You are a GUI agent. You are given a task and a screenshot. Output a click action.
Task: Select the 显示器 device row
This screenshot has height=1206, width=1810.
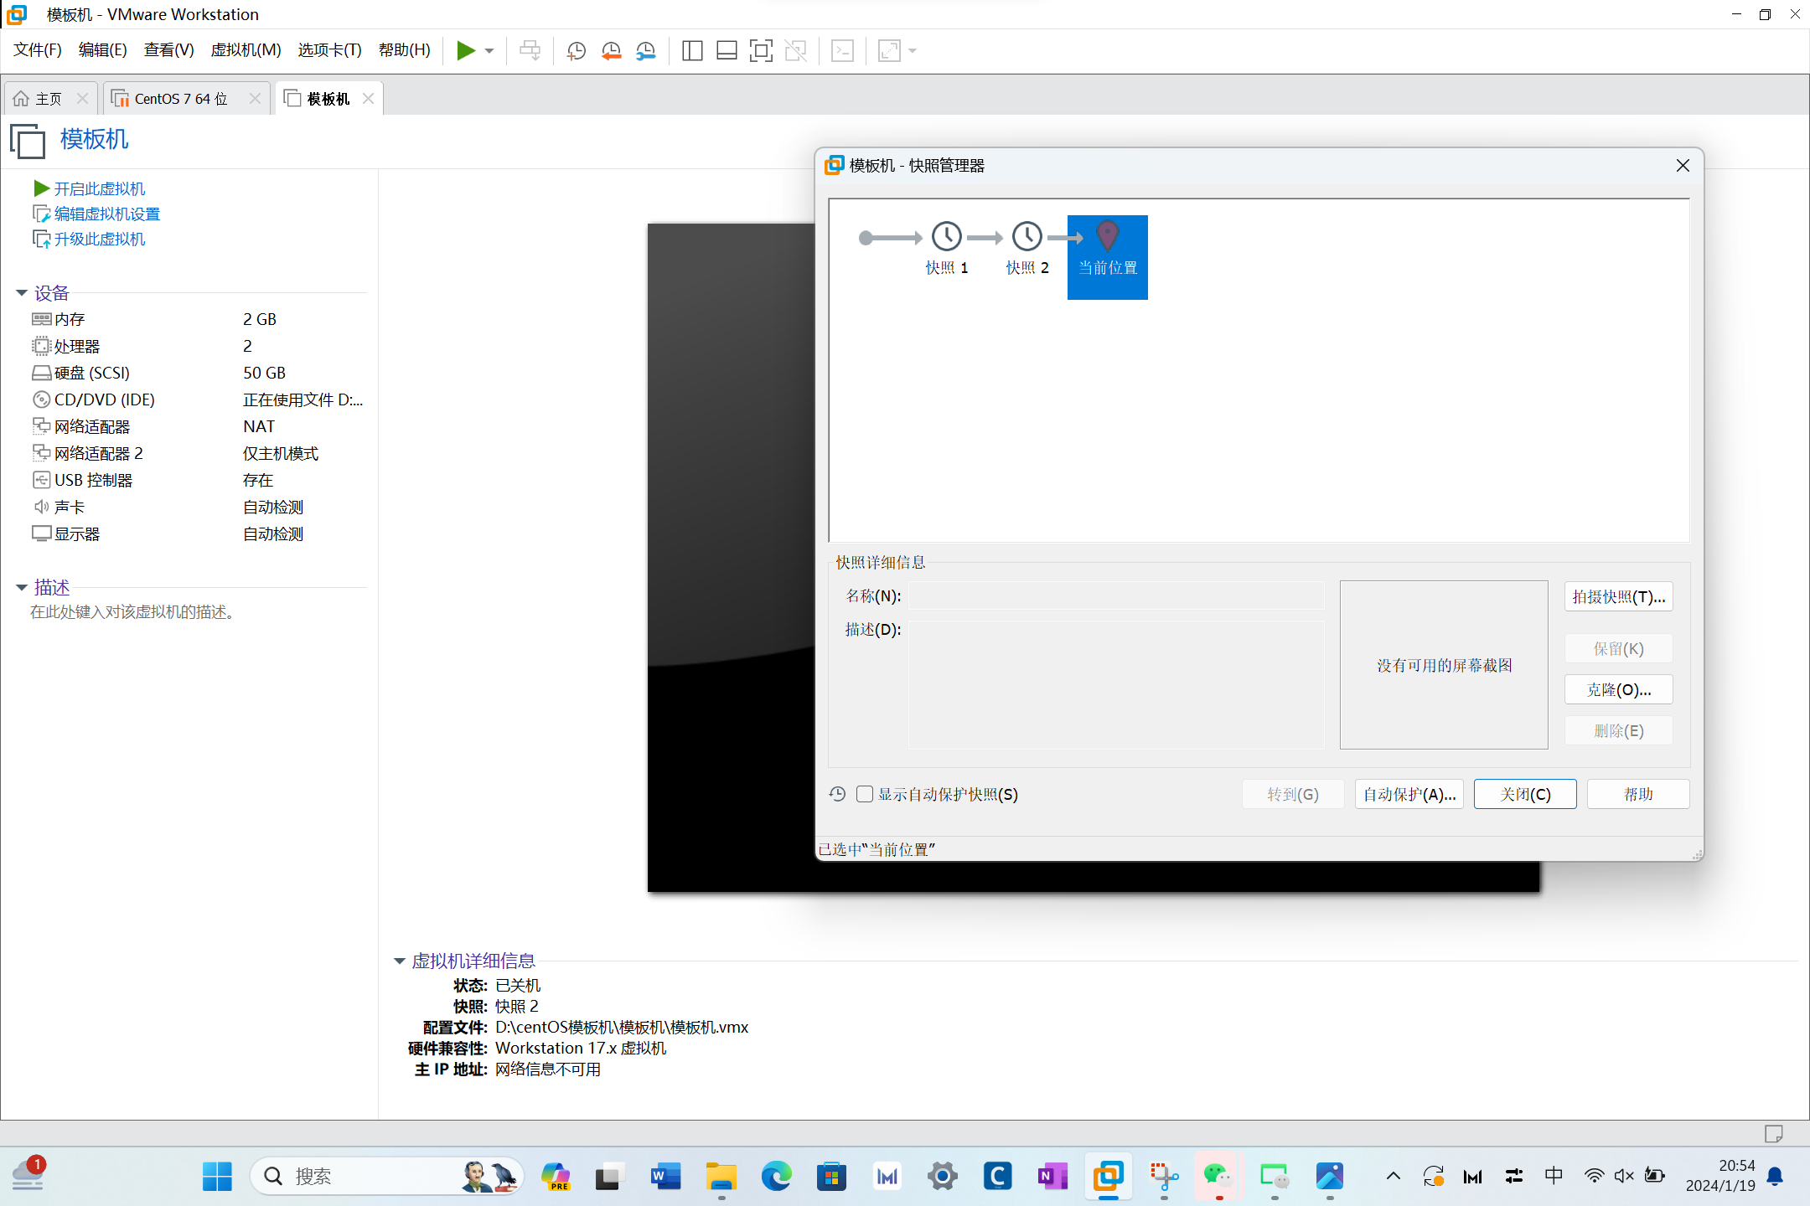click(198, 534)
